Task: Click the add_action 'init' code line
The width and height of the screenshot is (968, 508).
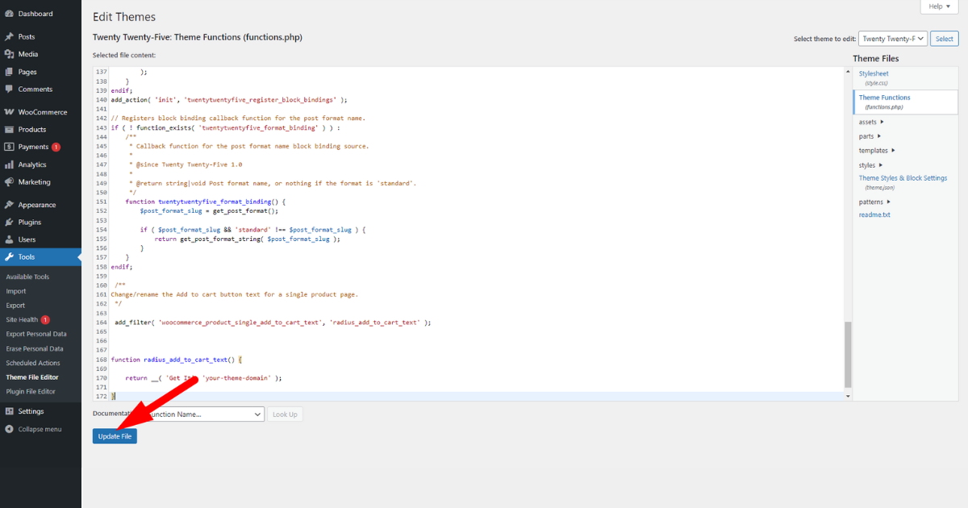Action: 229,100
